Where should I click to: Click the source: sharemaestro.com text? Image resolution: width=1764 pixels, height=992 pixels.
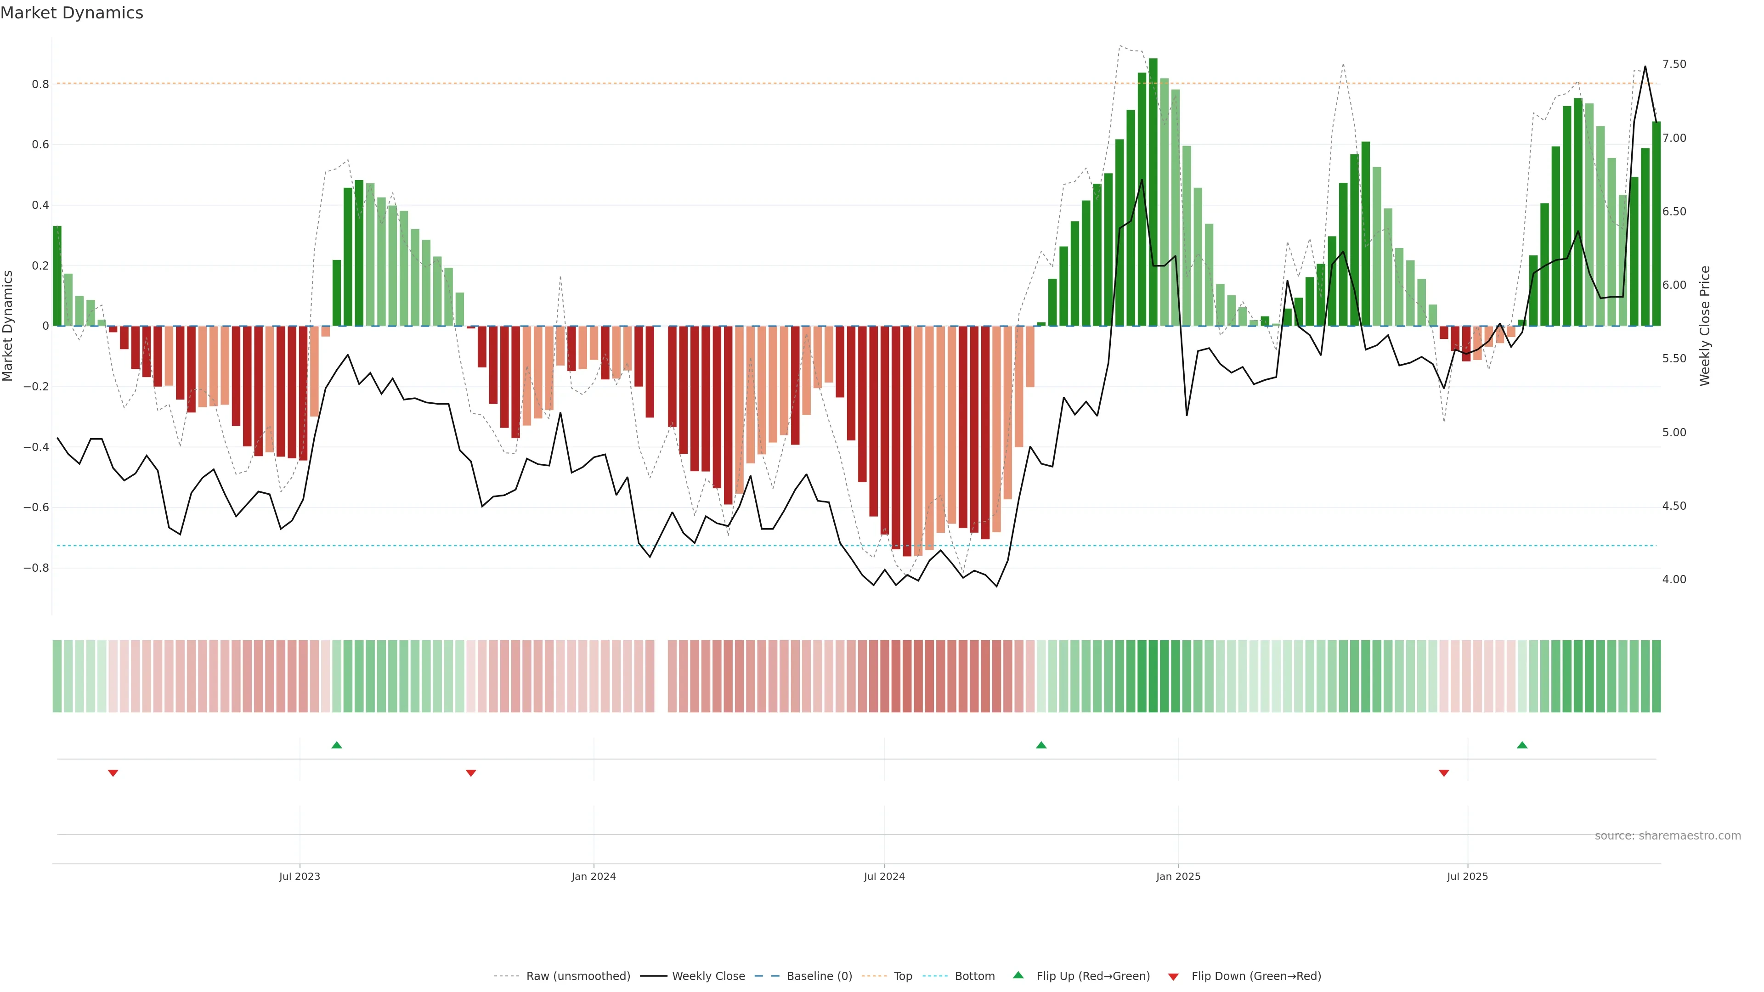(x=1668, y=836)
